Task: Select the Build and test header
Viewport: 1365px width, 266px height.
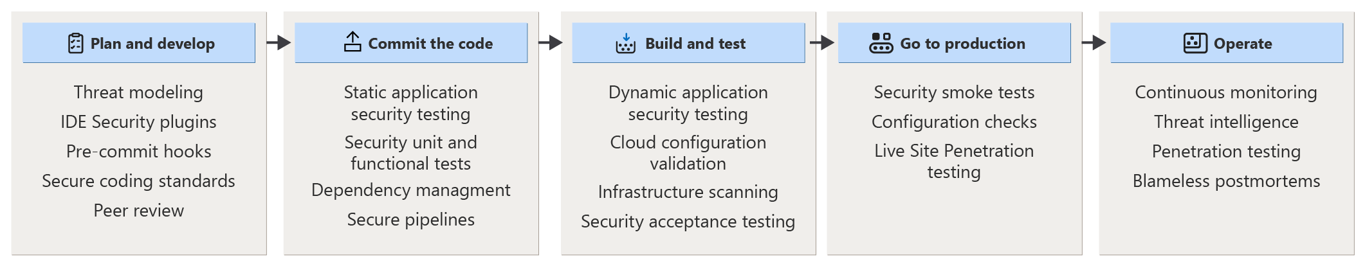Action: pyautogui.click(x=695, y=44)
